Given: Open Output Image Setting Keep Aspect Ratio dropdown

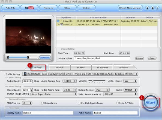Looking at the screenshot, I should coord(54,94).
